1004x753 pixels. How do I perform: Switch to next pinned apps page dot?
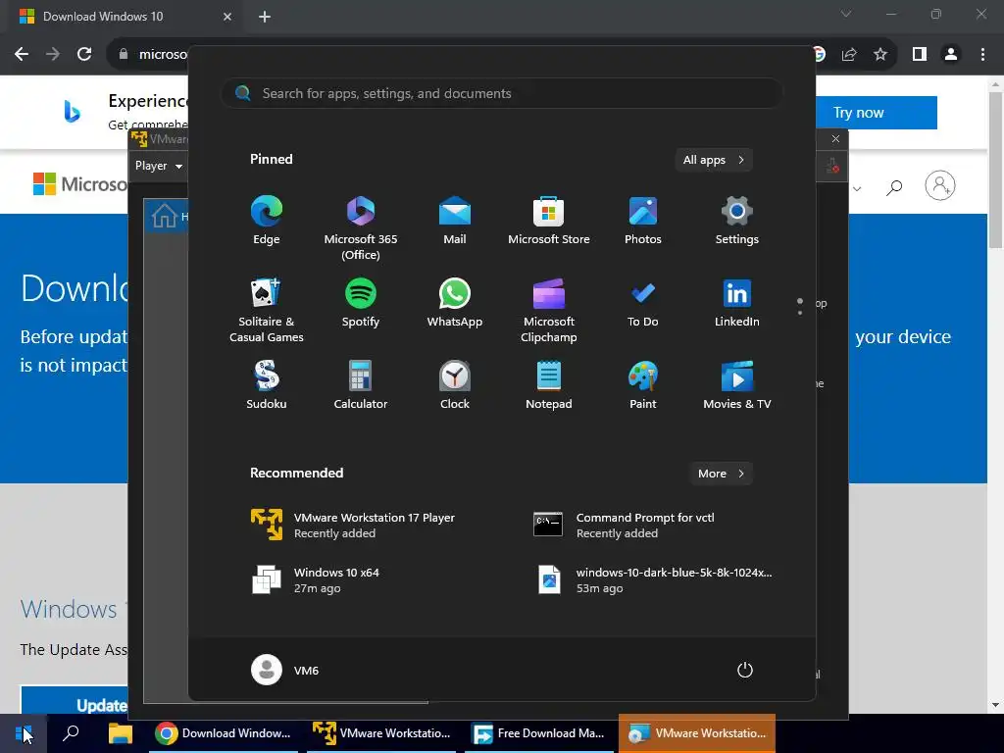click(x=800, y=313)
